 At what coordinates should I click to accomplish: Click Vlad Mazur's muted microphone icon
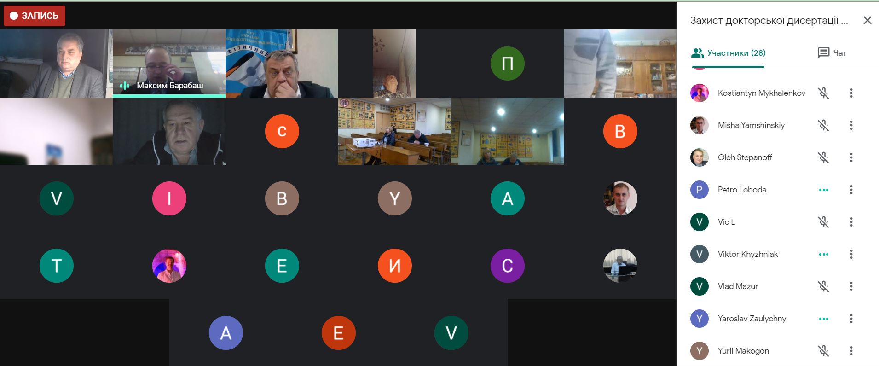[x=823, y=286]
